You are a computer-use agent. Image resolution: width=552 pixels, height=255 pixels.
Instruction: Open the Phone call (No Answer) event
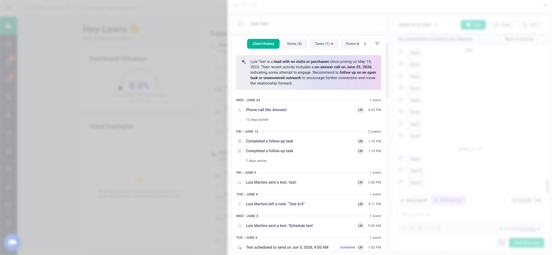(x=266, y=110)
